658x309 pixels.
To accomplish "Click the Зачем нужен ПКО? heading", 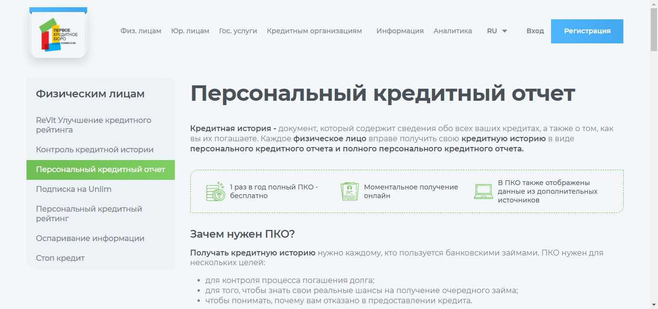I will coord(242,234).
